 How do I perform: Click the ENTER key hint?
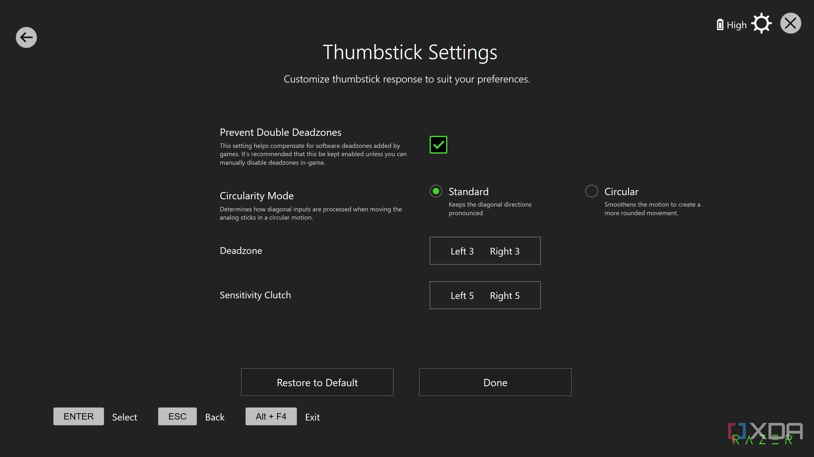[79, 416]
